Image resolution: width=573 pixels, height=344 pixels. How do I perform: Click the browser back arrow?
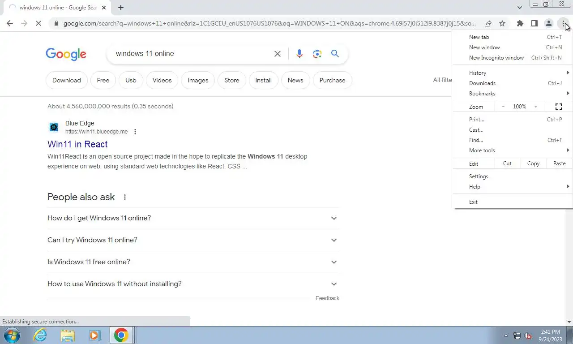10,23
